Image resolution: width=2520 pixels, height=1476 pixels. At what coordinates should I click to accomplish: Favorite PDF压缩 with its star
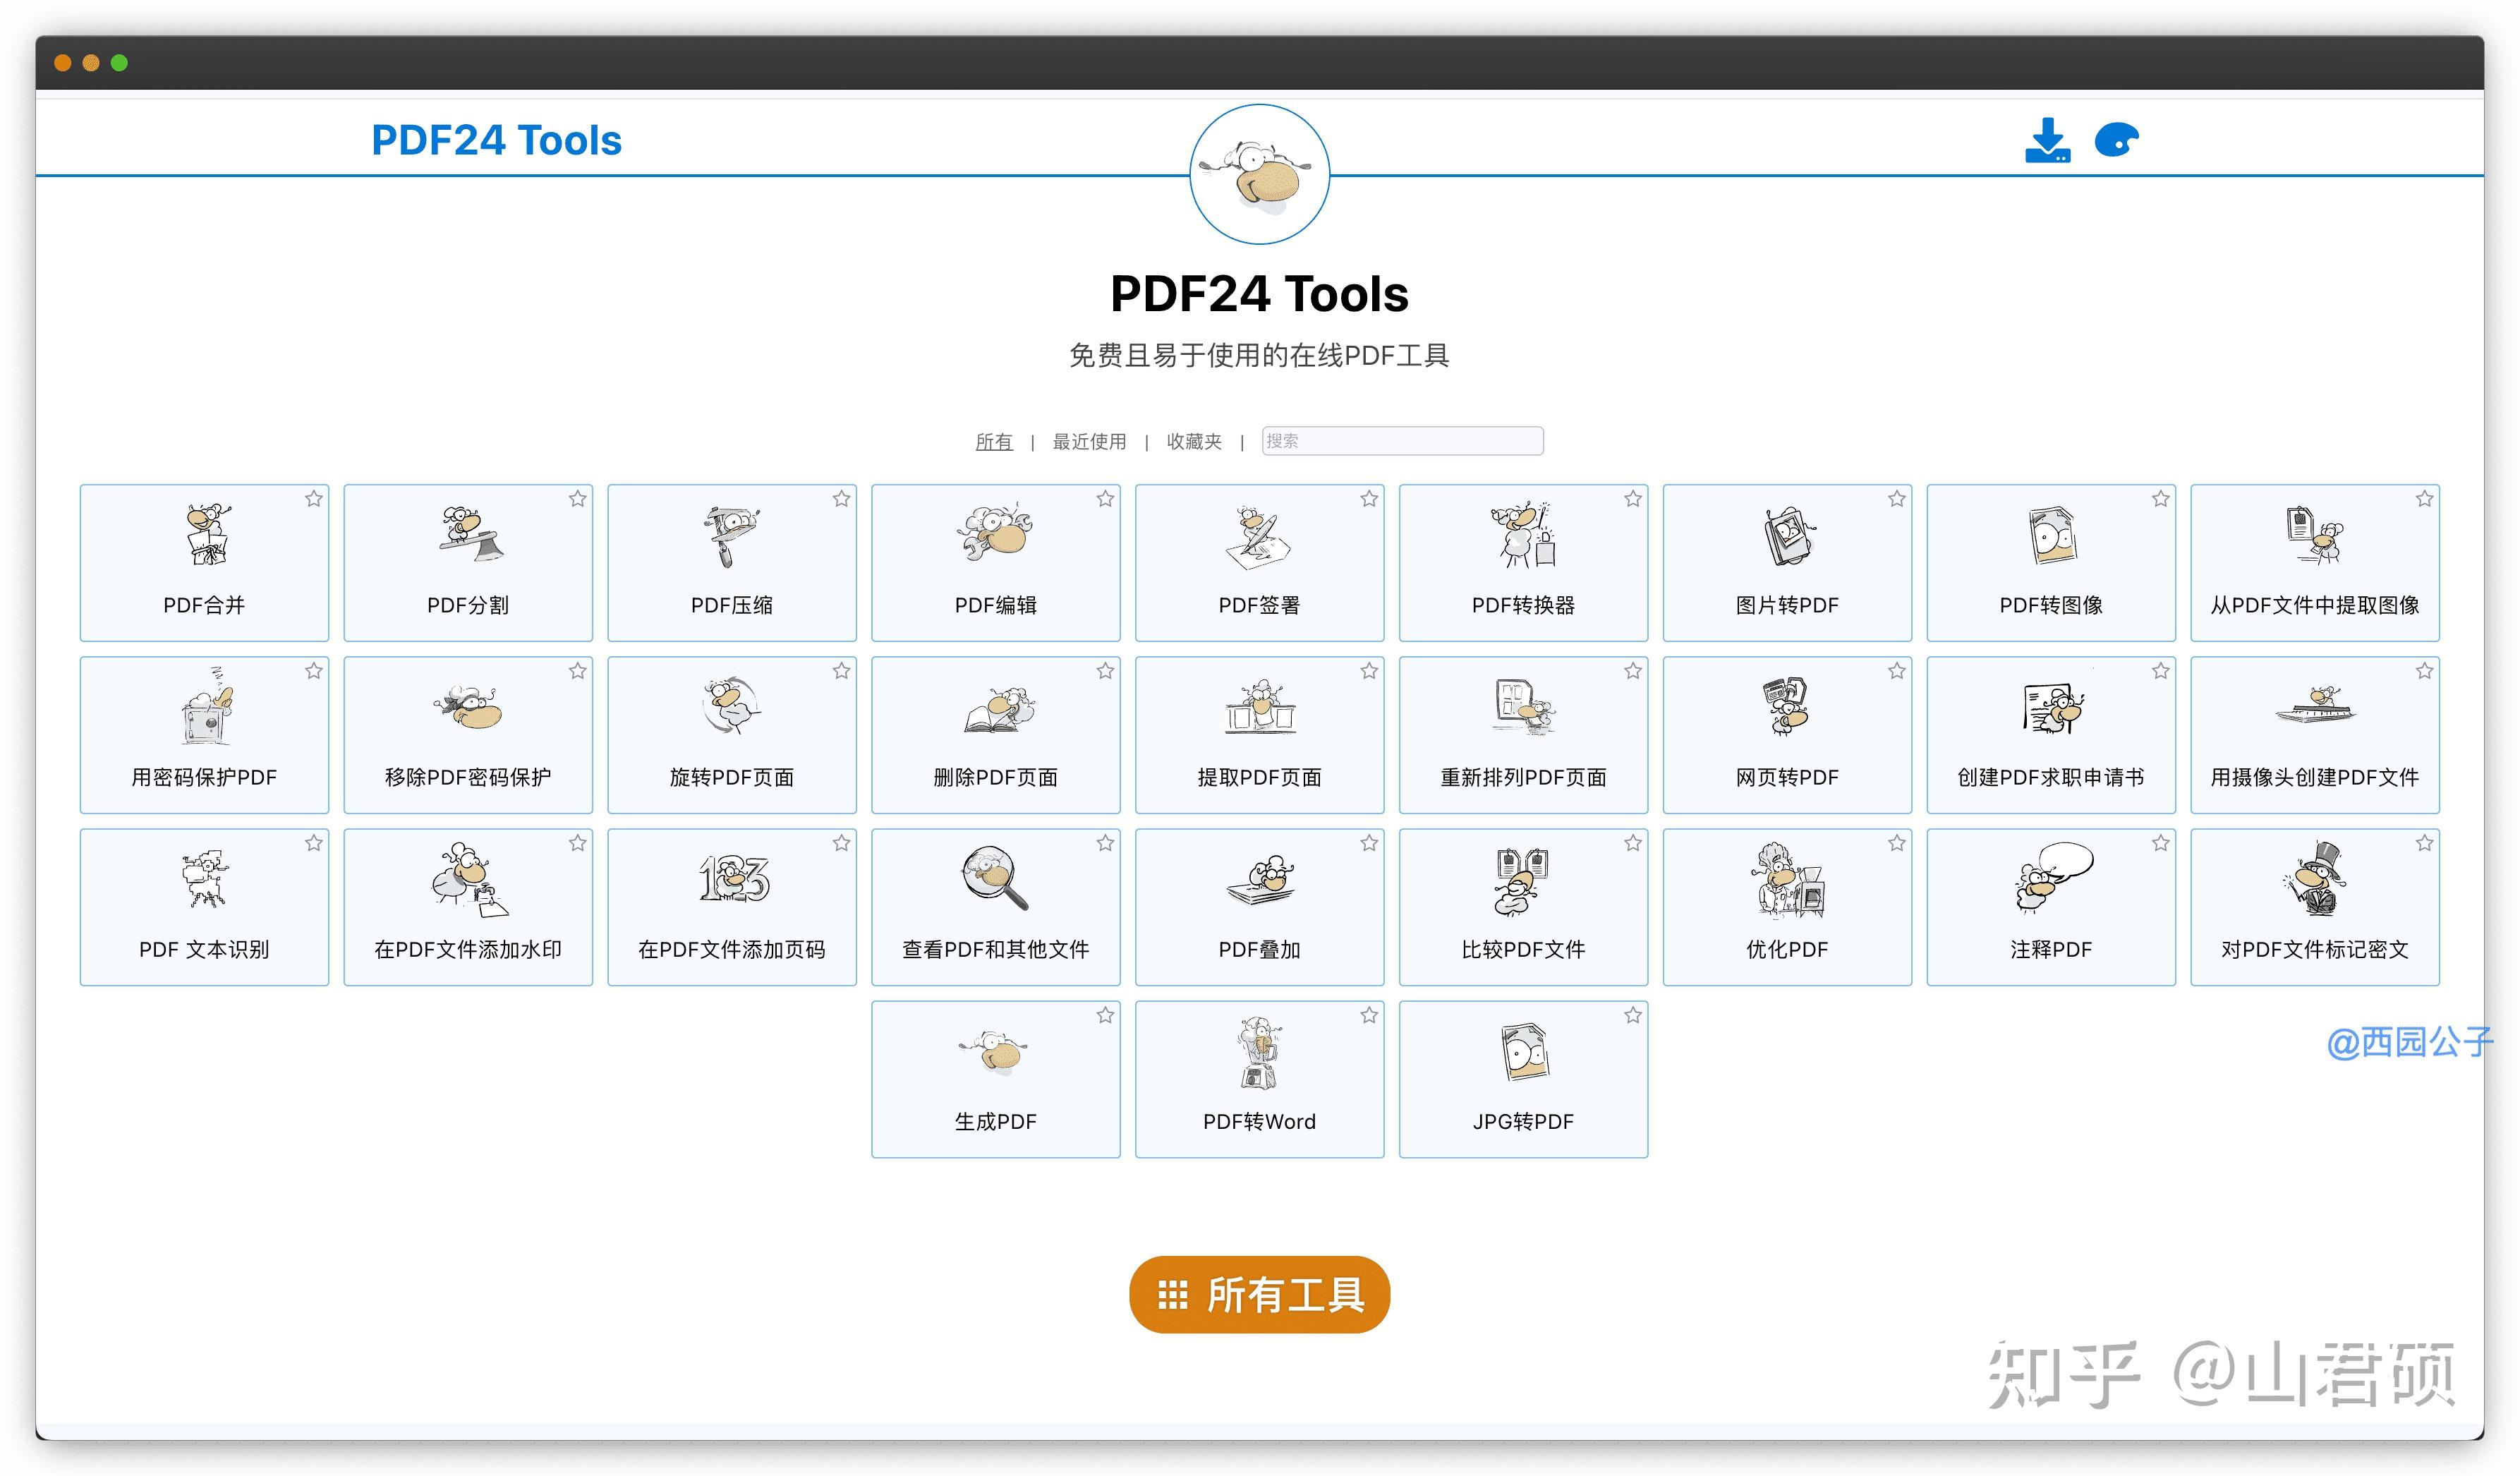[842, 498]
